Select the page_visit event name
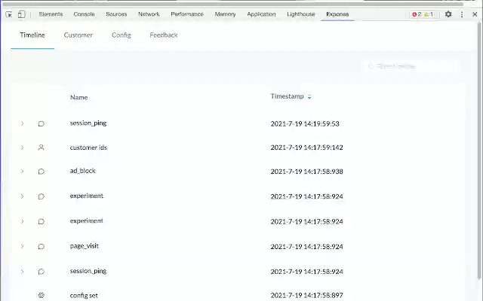 [x=84, y=246]
